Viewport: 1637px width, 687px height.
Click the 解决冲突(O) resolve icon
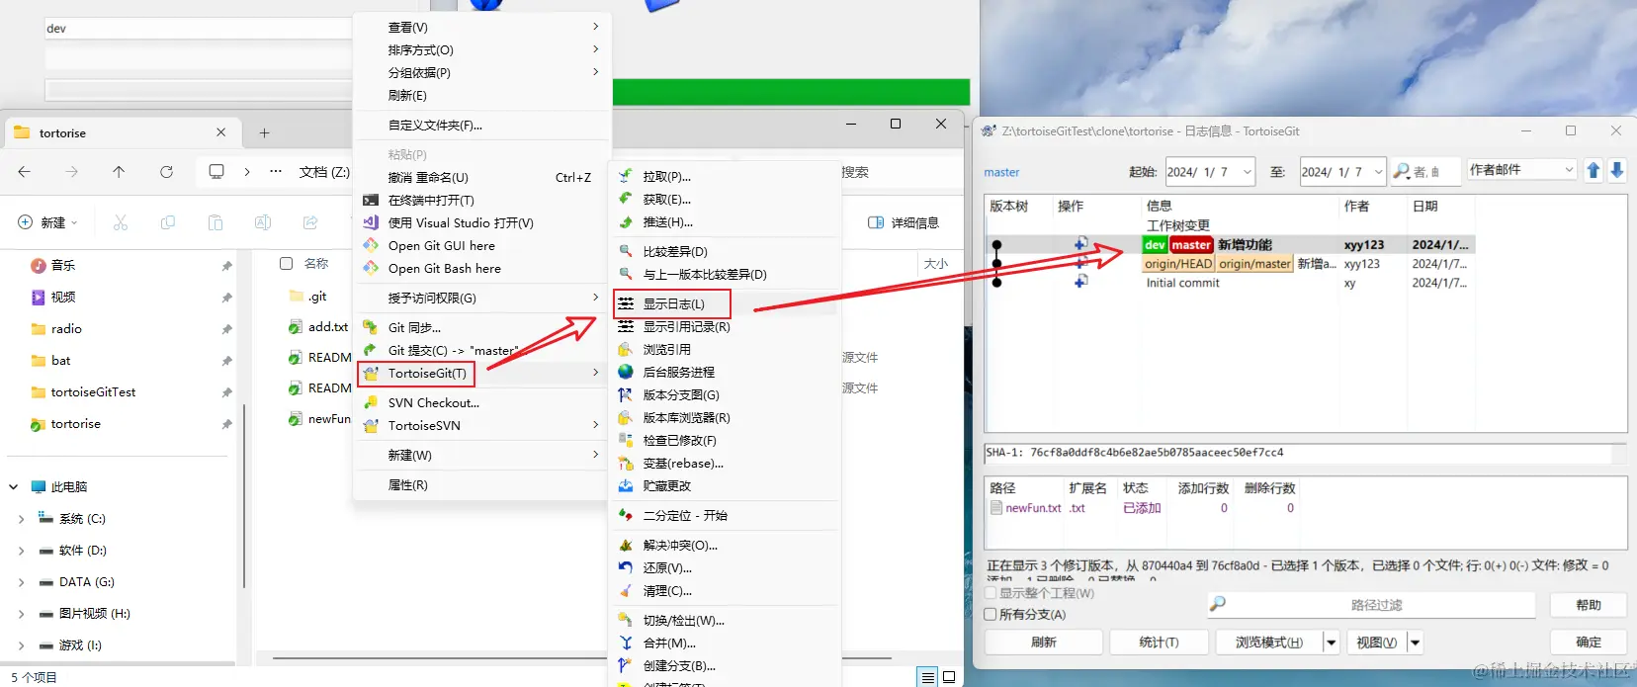[x=626, y=545]
